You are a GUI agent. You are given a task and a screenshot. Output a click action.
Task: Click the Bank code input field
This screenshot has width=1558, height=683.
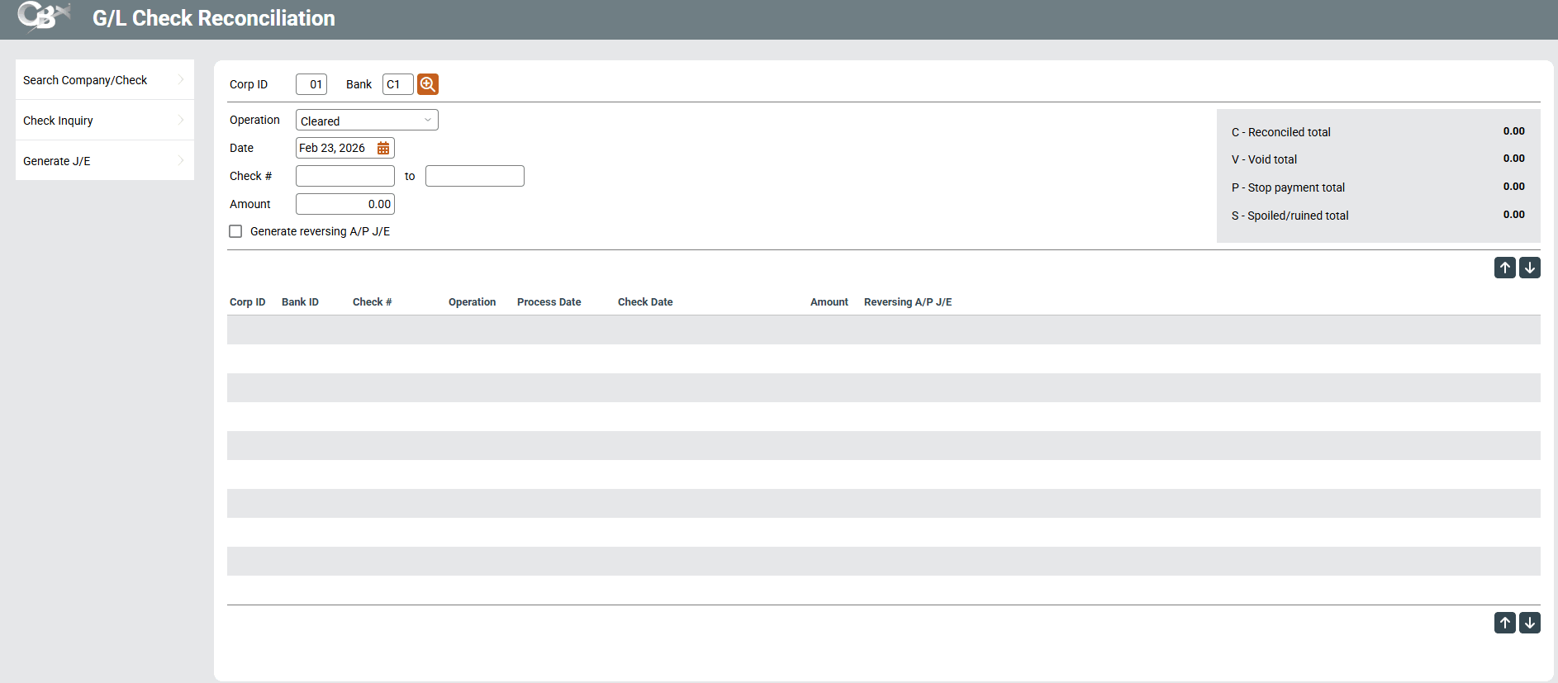(x=397, y=84)
